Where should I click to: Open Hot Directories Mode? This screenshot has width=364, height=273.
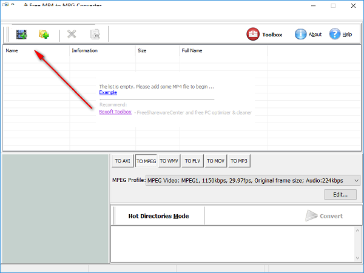(158, 216)
